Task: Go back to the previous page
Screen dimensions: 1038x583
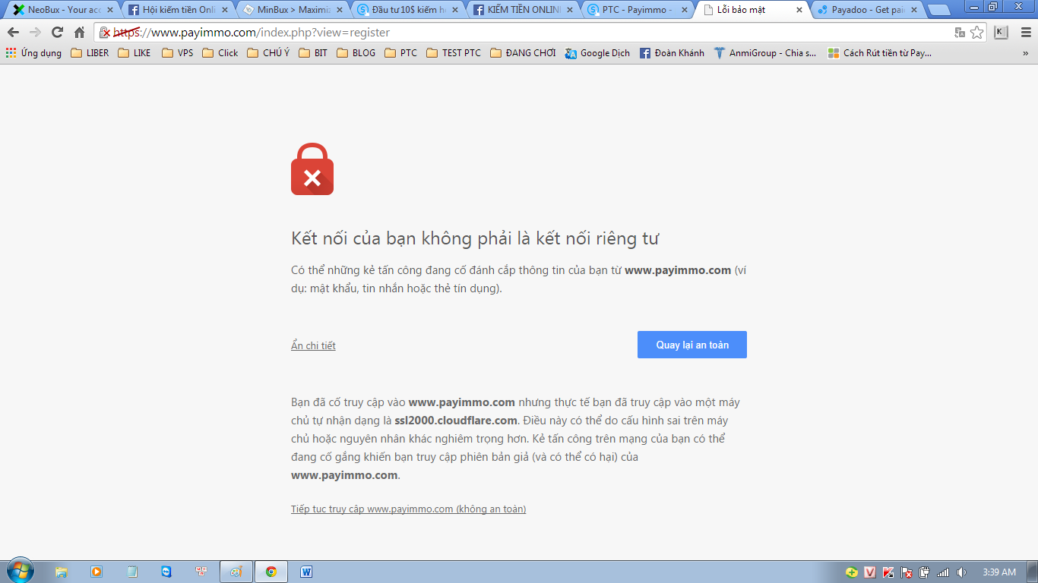Action: [13, 33]
